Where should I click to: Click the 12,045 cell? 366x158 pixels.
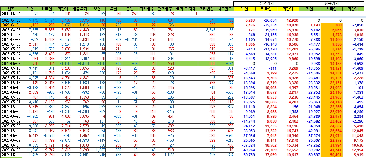pos(353,131)
